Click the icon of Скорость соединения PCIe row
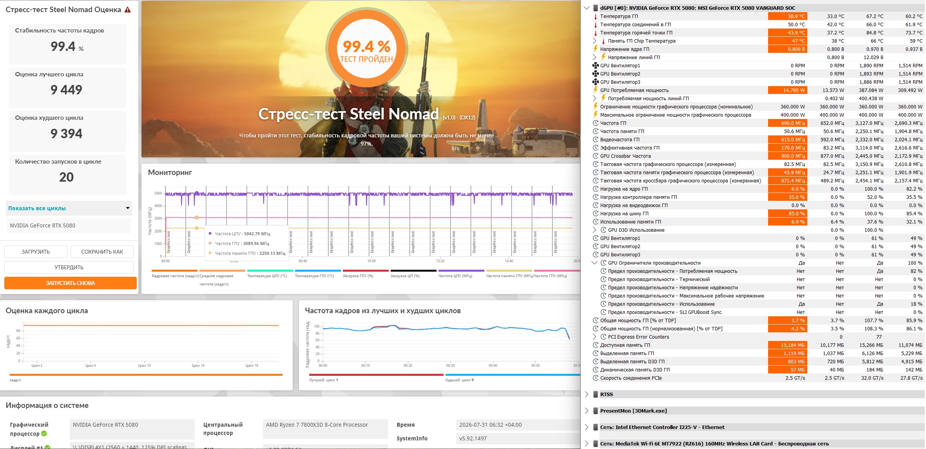This screenshot has width=926, height=449. point(595,378)
